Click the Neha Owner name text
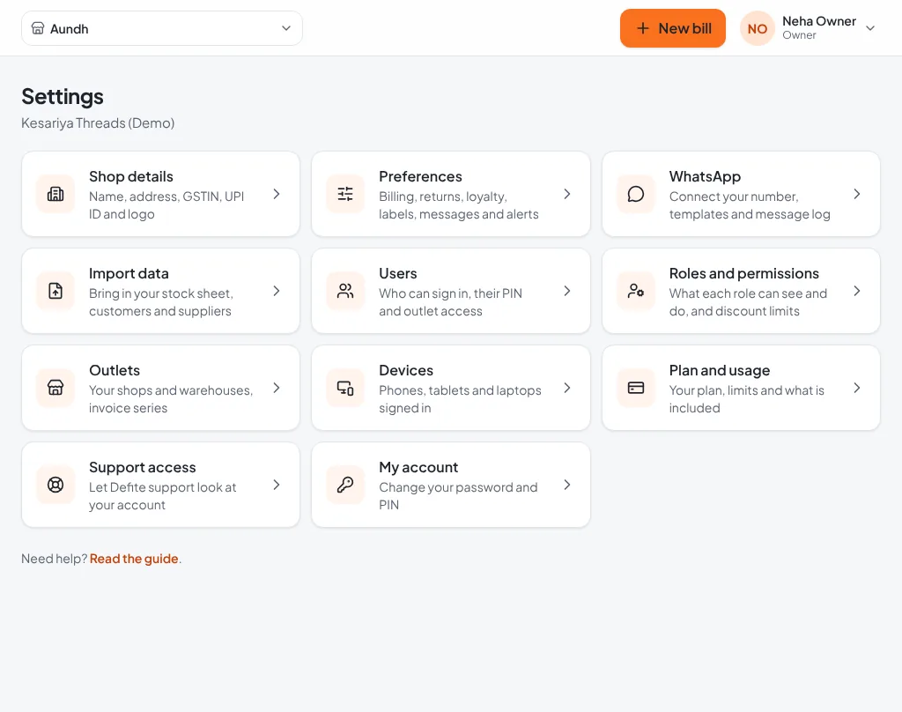This screenshot has width=902, height=712. pyautogui.click(x=818, y=21)
